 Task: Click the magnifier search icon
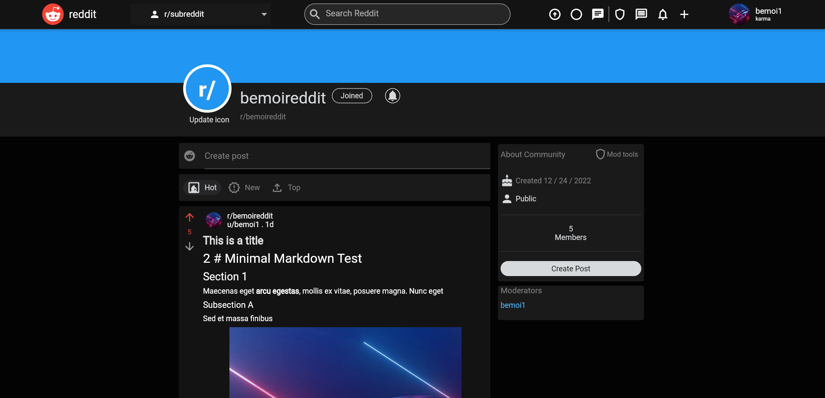tap(315, 14)
